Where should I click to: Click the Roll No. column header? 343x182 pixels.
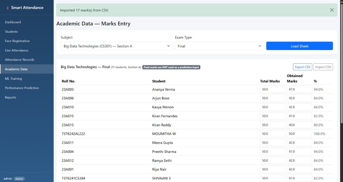pyautogui.click(x=69, y=81)
